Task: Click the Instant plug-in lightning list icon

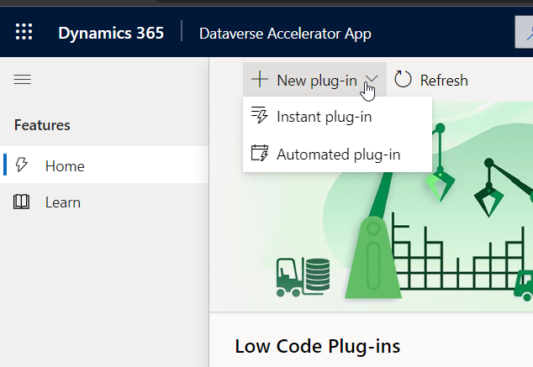Action: click(x=260, y=117)
